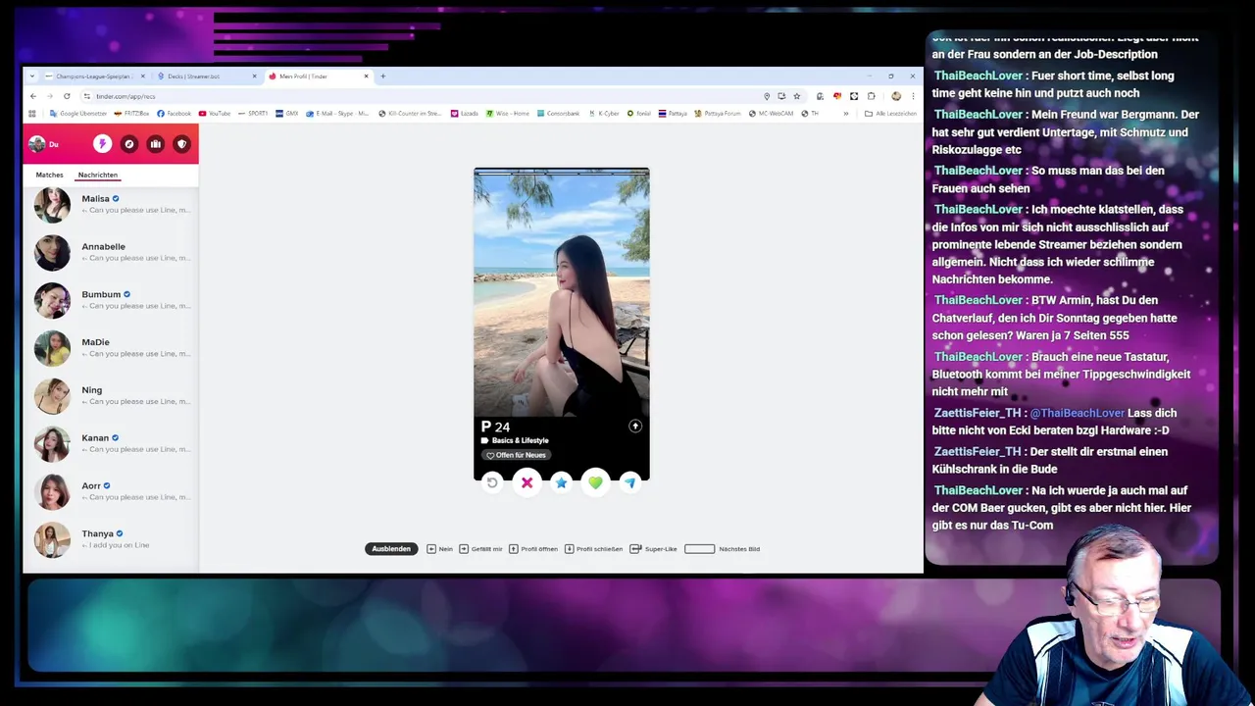This screenshot has height=706, width=1255.
Task: Open the browser extensions puzzle icon
Action: point(871,96)
